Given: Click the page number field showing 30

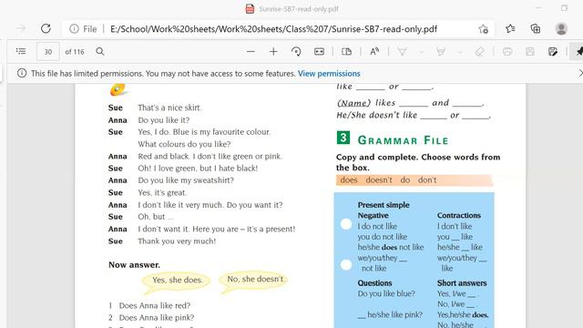Looking at the screenshot, I should 48,52.
